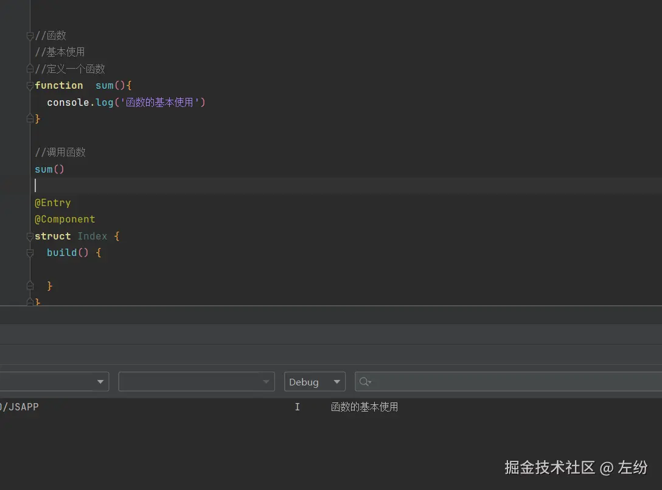Focus the log search field

tap(508, 382)
